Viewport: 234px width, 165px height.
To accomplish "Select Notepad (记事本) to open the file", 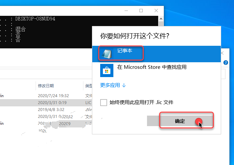I will click(157, 54).
